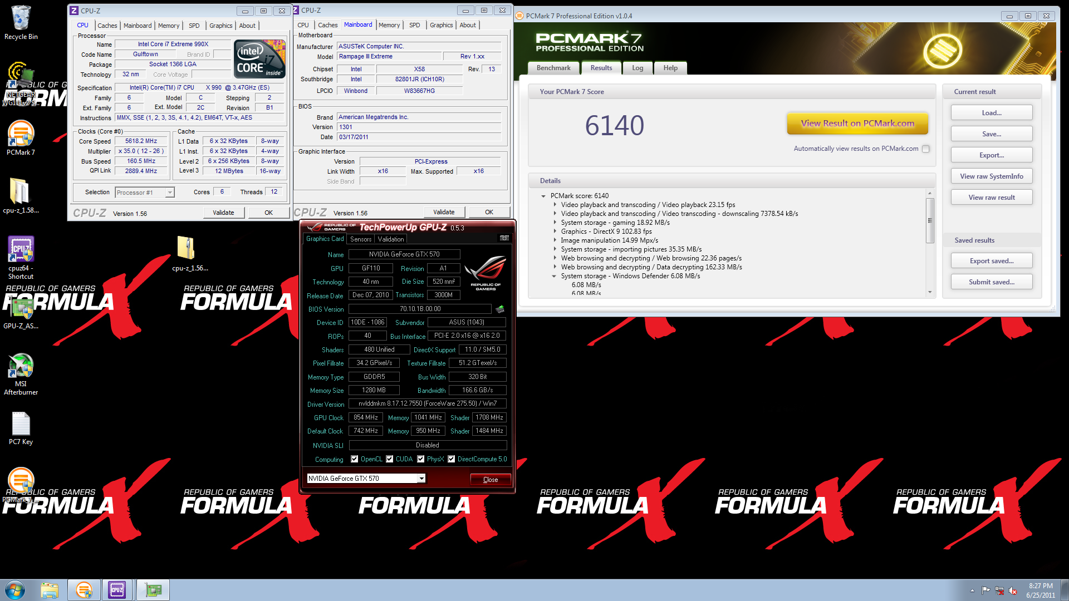The width and height of the screenshot is (1069, 601).
Task: Toggle the OpenCL checkbox in GPU-Z
Action: point(354,459)
